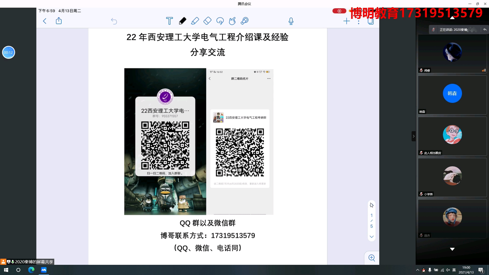Select the Lasso selection tool
Image resolution: width=489 pixels, height=275 pixels.
pyautogui.click(x=220, y=21)
